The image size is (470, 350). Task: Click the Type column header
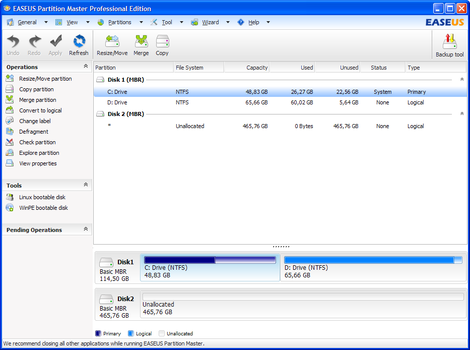(x=436, y=68)
